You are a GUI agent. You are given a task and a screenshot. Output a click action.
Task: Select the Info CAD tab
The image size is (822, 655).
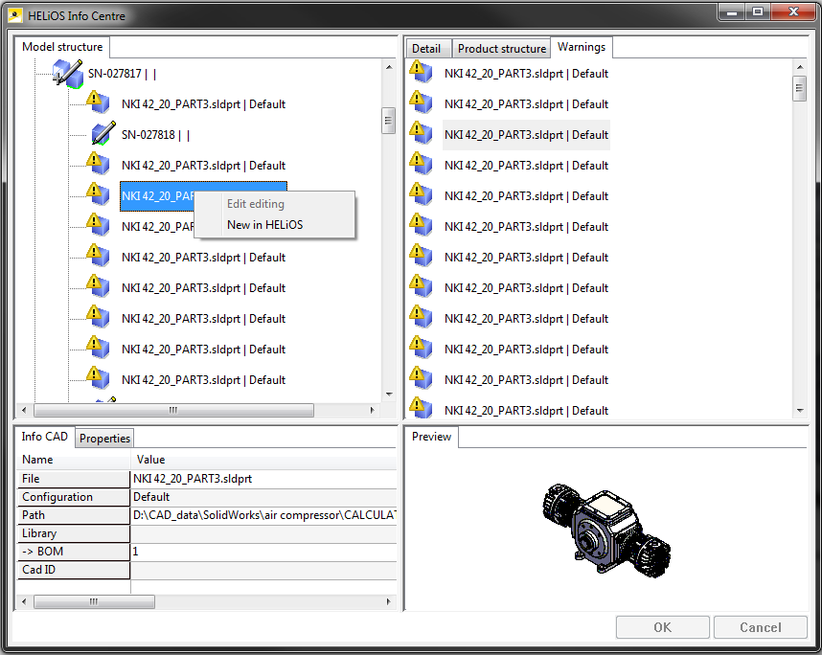(45, 437)
